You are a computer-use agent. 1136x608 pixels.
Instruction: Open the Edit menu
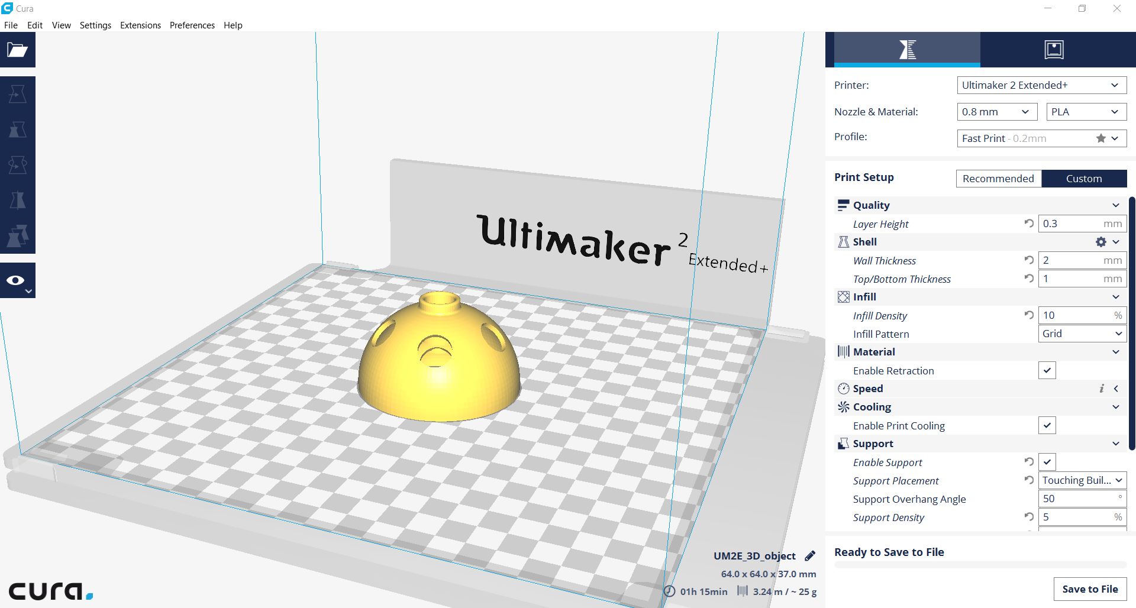point(35,25)
